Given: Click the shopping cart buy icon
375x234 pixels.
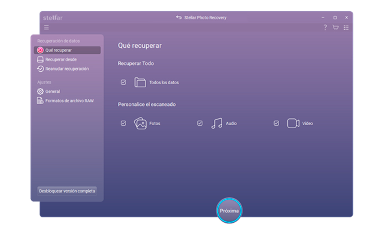Looking at the screenshot, I should 336,27.
